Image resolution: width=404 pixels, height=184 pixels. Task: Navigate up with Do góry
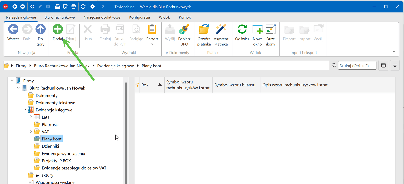(x=40, y=30)
